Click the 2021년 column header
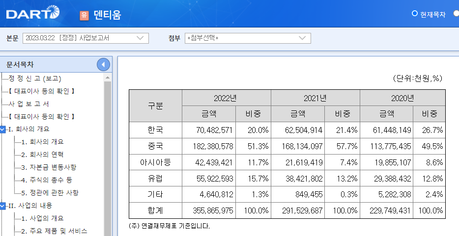Screen dimensions: 459x236 (x=316, y=98)
